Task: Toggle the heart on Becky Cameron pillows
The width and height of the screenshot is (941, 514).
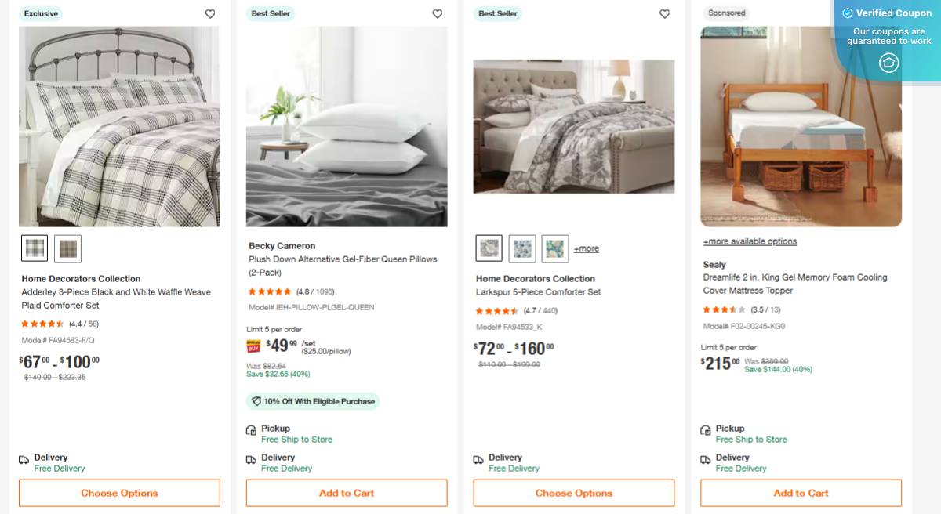Action: click(x=437, y=13)
